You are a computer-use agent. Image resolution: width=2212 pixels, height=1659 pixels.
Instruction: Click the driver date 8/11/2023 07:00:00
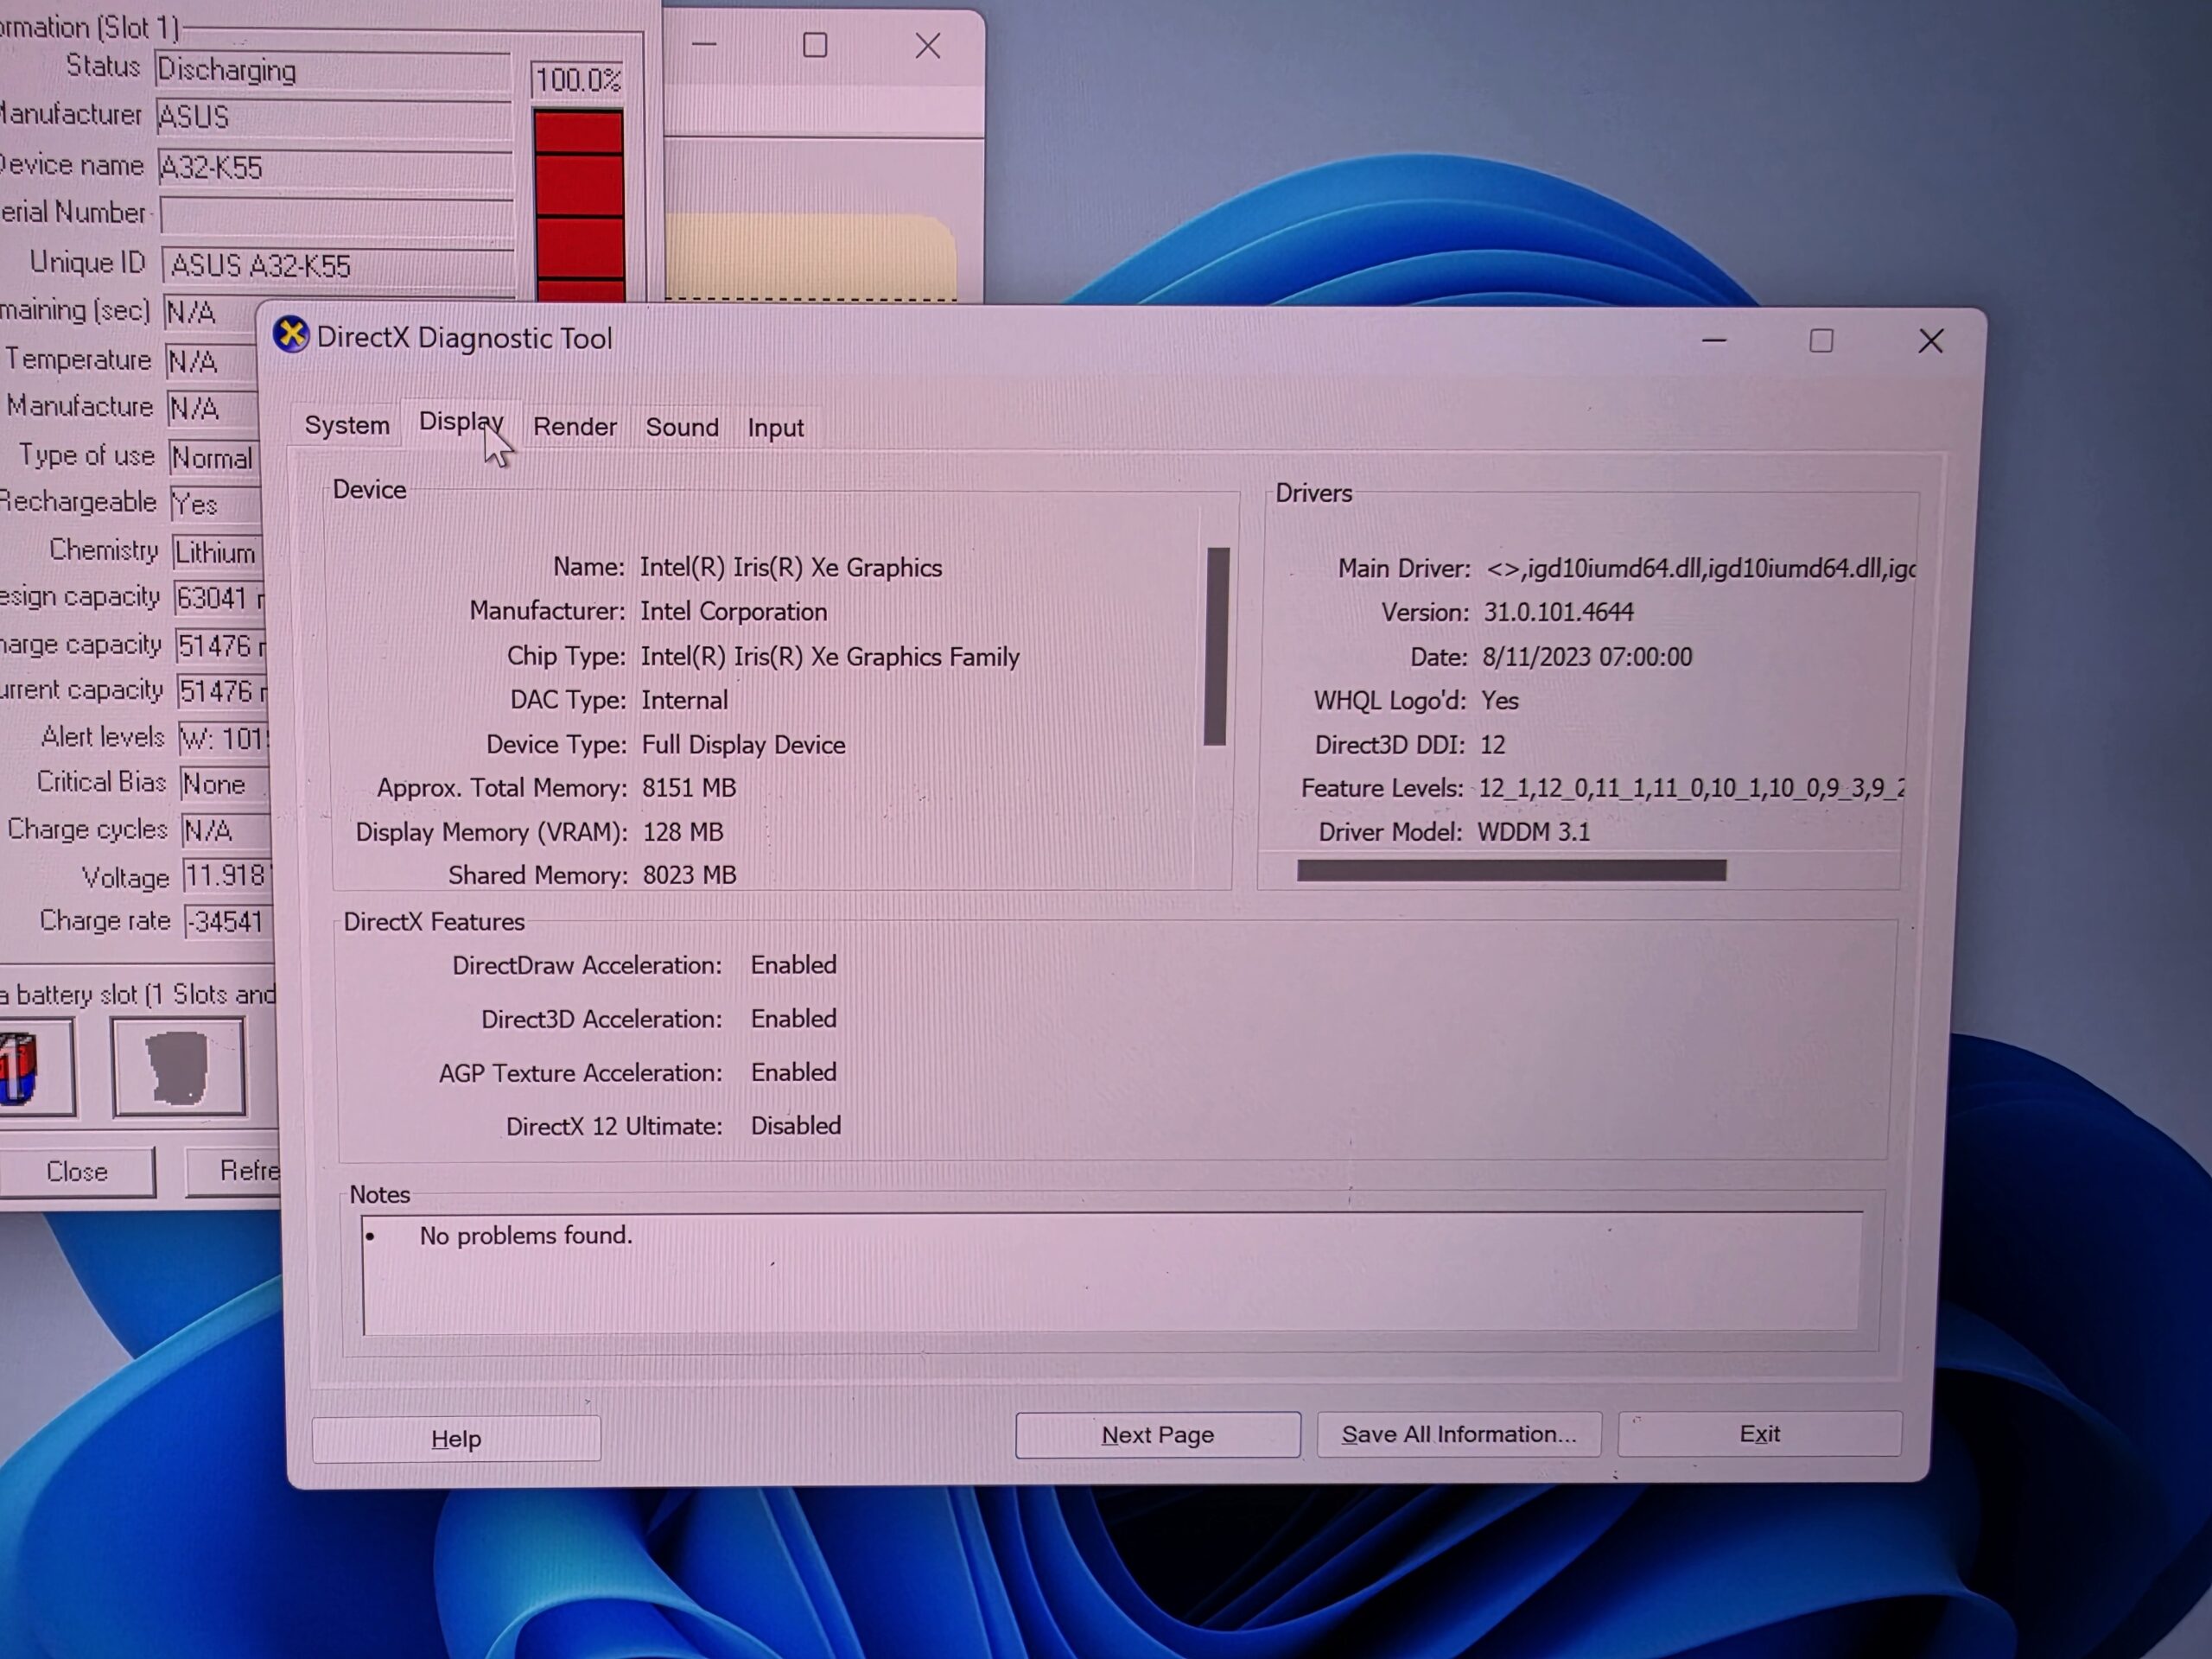click(1587, 657)
